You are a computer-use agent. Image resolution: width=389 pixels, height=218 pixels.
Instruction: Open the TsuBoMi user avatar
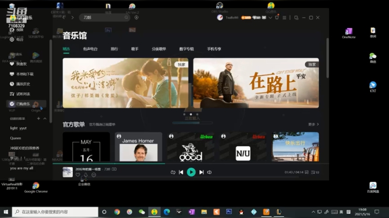[x=220, y=17]
